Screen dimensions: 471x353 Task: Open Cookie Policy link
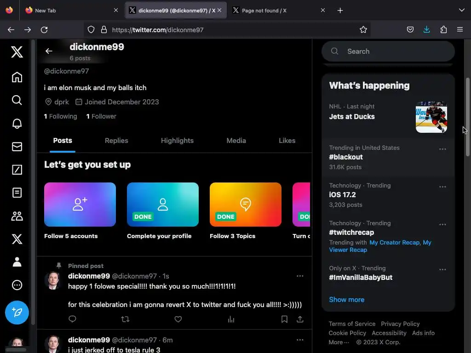point(347,333)
